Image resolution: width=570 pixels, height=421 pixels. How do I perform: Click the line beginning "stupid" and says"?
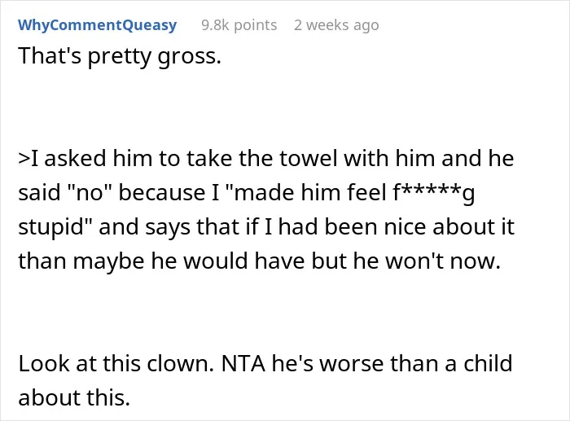click(266, 227)
